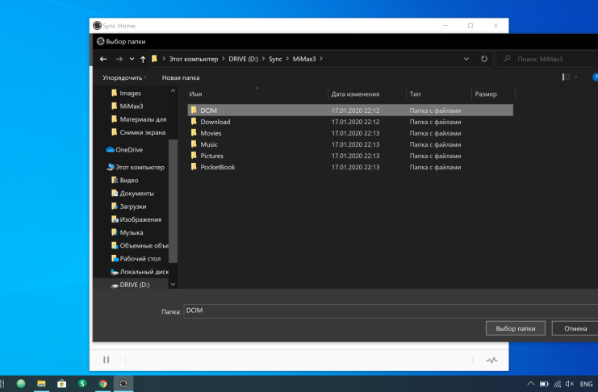598x392 pixels.
Task: Refresh the MiMax3 folder listing
Action: coord(484,59)
